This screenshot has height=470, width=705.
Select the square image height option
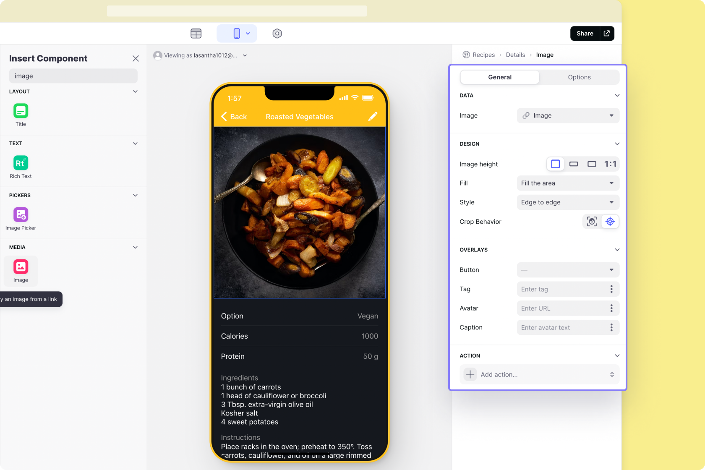[555, 164]
